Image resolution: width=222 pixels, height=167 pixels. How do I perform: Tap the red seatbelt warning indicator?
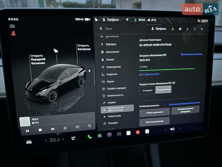pyautogui.click(x=14, y=33)
